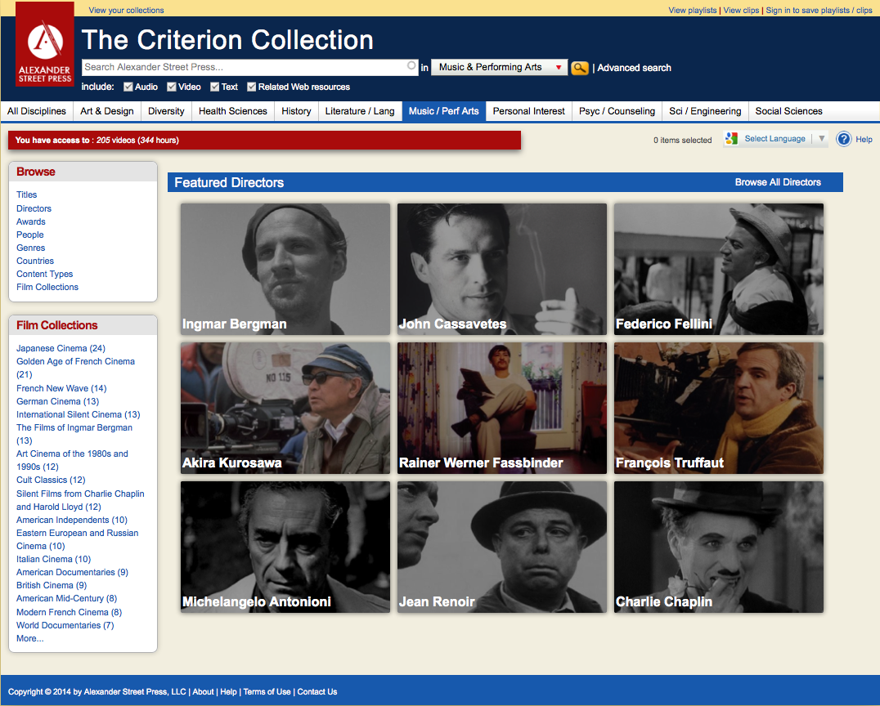Toggle the Text include checkbox

(x=214, y=87)
